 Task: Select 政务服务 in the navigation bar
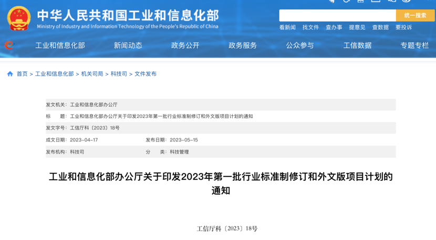[x=243, y=46]
